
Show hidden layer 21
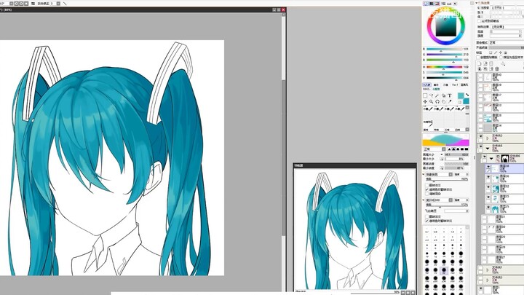[x=484, y=218]
